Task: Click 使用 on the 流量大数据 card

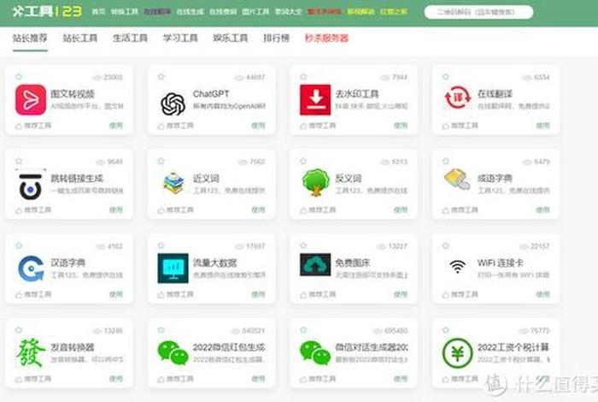Action: pyautogui.click(x=258, y=294)
